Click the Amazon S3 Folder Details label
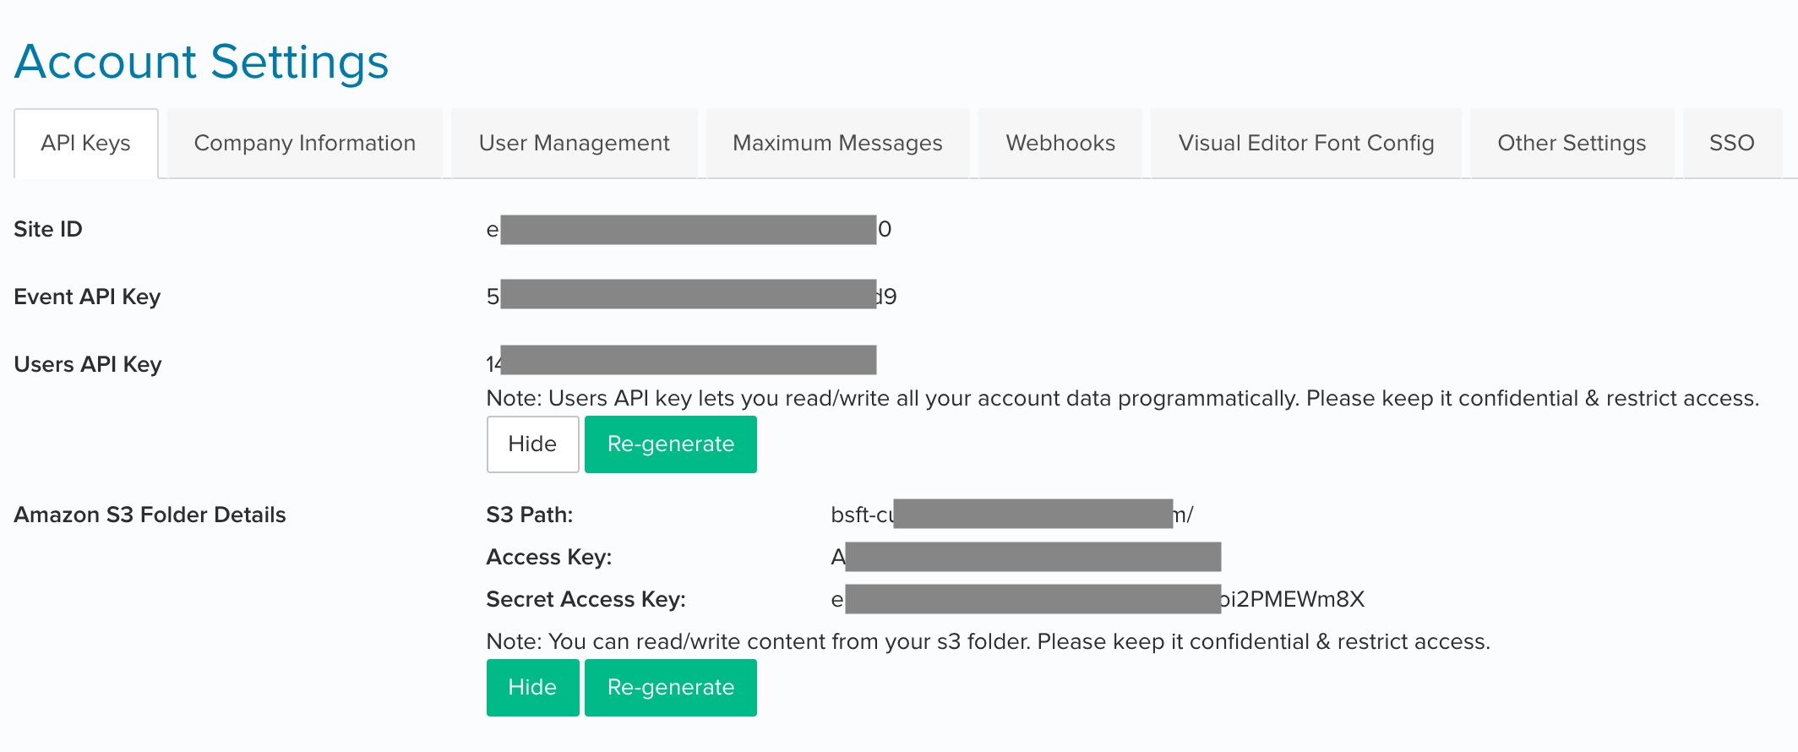1798x752 pixels. (149, 514)
